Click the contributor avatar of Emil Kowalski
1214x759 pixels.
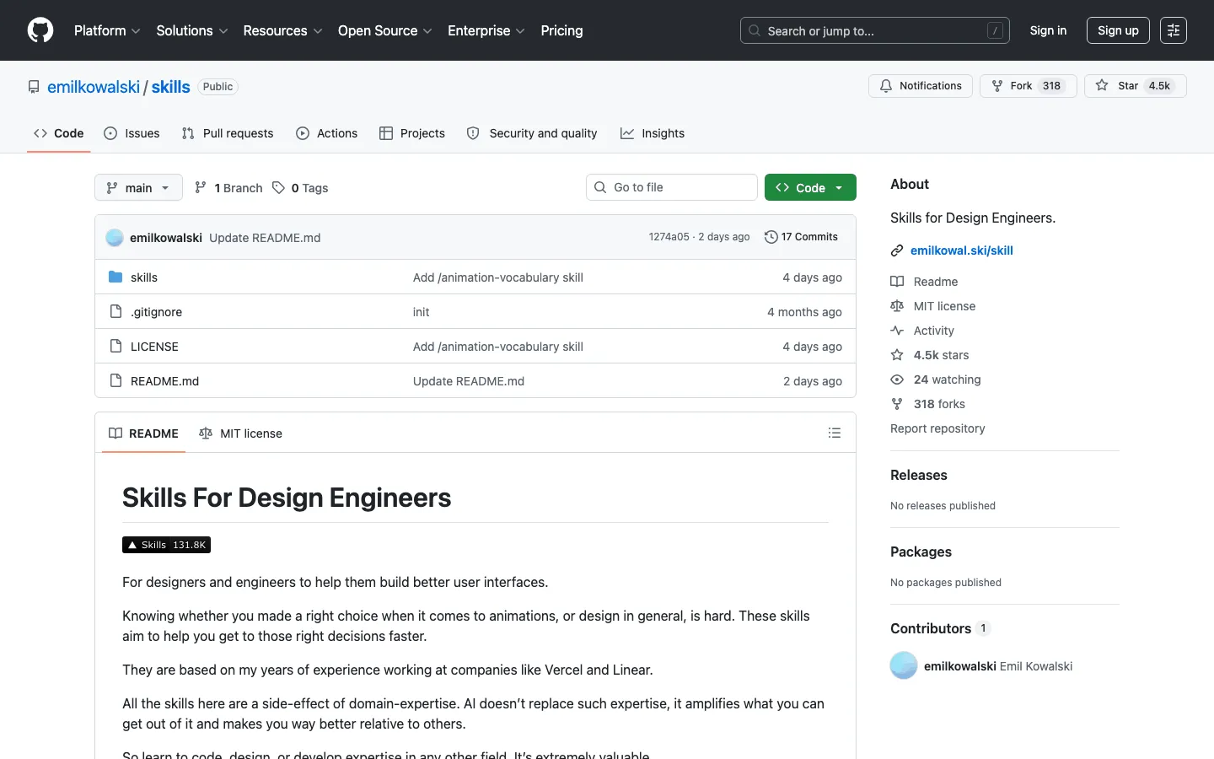(904, 665)
